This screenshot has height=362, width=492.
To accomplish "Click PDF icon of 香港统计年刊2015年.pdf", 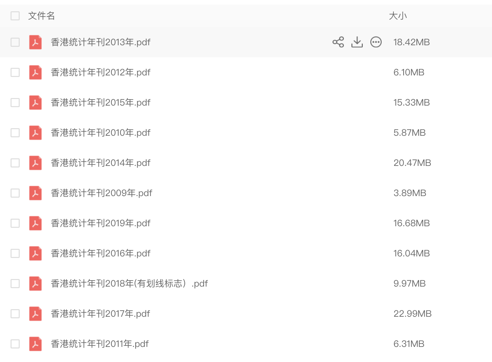I will coord(36,103).
